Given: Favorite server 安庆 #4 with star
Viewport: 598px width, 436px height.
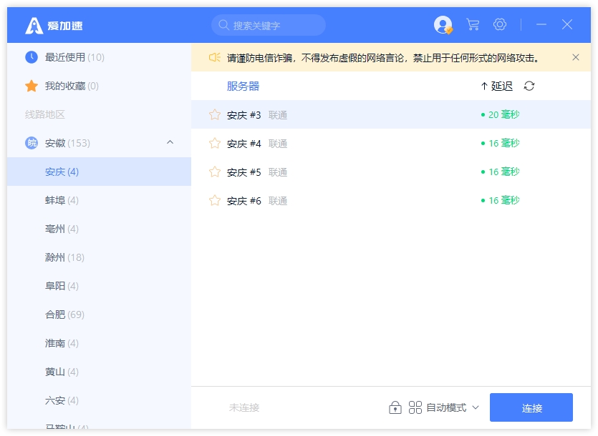Looking at the screenshot, I should [x=215, y=143].
